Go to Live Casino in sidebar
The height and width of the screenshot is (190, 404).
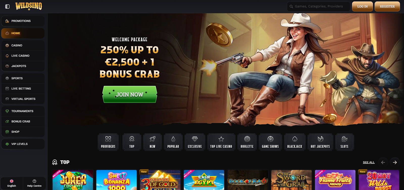(x=23, y=56)
